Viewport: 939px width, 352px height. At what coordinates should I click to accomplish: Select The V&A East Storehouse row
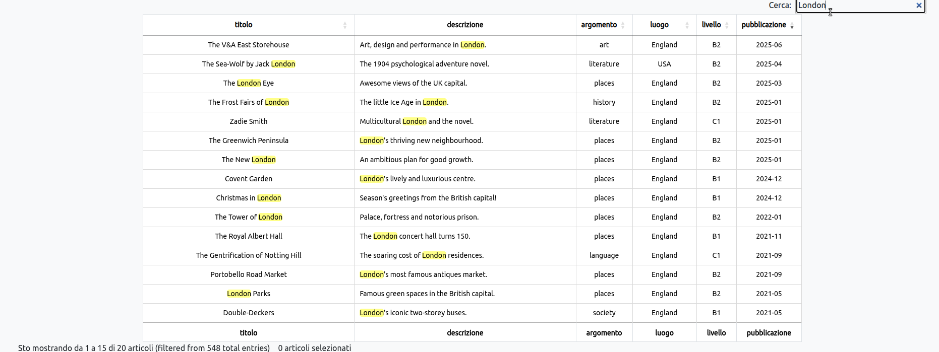click(248, 45)
